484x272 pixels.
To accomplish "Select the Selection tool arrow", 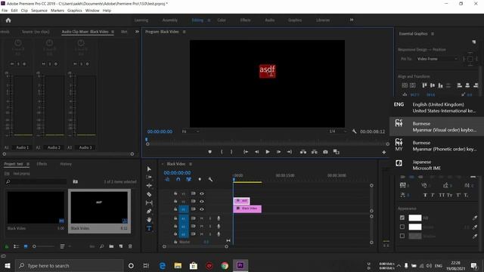I will click(x=149, y=169).
